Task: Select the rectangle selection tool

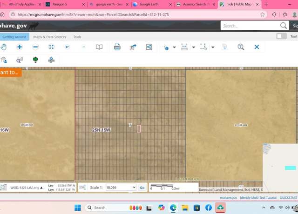Action: 203,47
